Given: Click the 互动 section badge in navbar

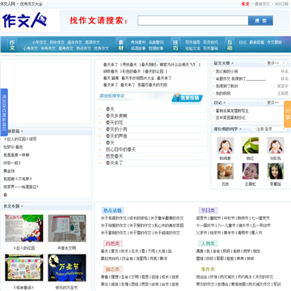Looking at the screenshot, I should click(x=230, y=45).
